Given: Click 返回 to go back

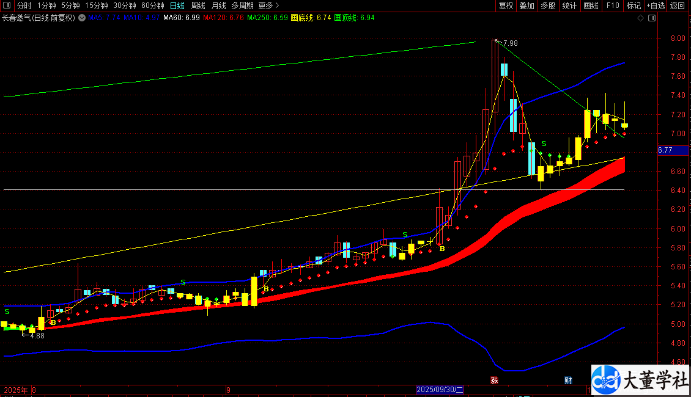Looking at the screenshot, I should pos(678,5).
